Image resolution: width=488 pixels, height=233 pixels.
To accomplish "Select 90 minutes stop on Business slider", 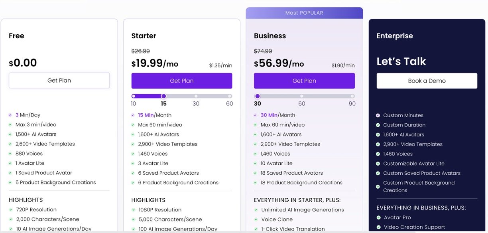I will (x=352, y=96).
